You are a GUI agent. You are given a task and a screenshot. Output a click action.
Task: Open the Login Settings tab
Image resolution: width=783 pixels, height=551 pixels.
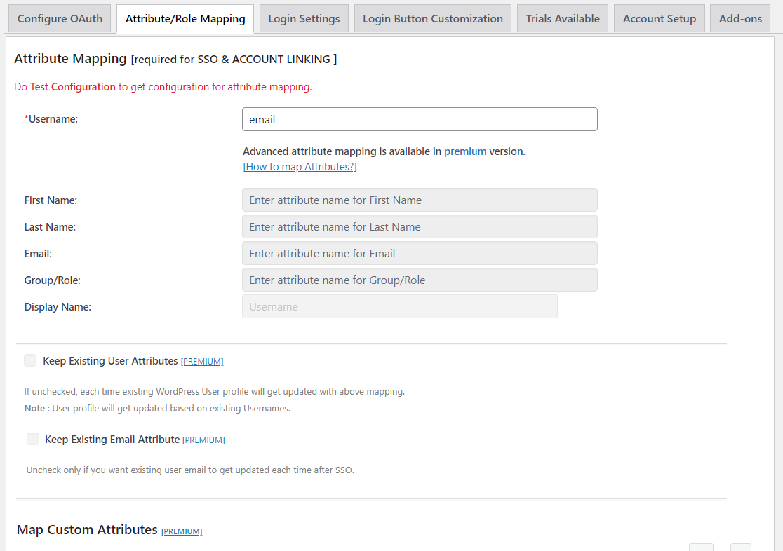(304, 18)
